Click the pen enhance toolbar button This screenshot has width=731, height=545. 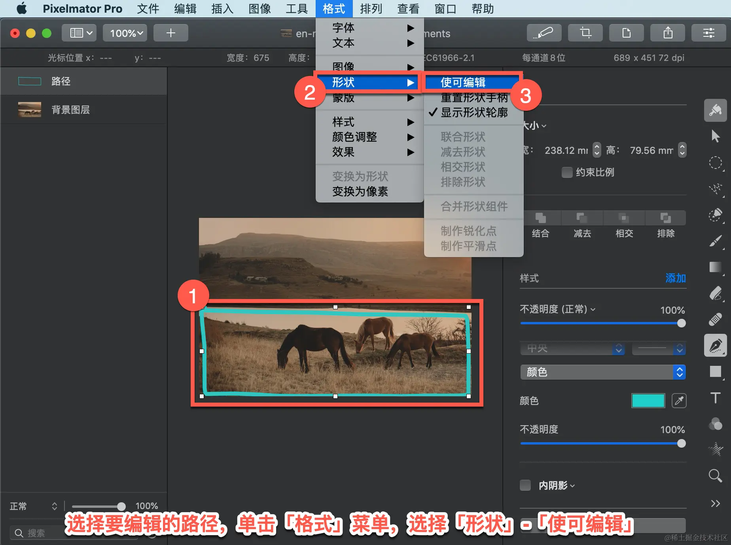544,33
